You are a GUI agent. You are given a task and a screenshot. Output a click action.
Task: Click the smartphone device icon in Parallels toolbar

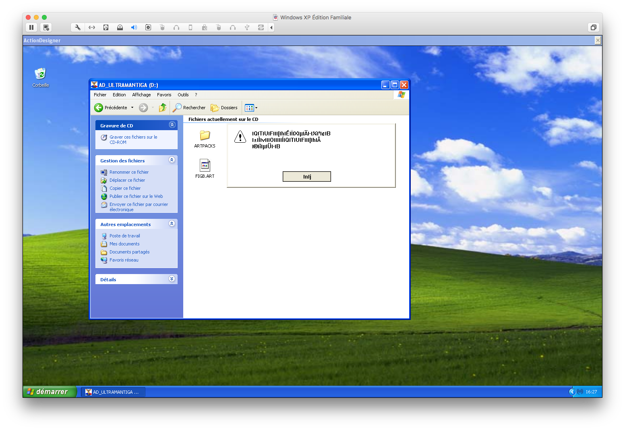tap(190, 27)
